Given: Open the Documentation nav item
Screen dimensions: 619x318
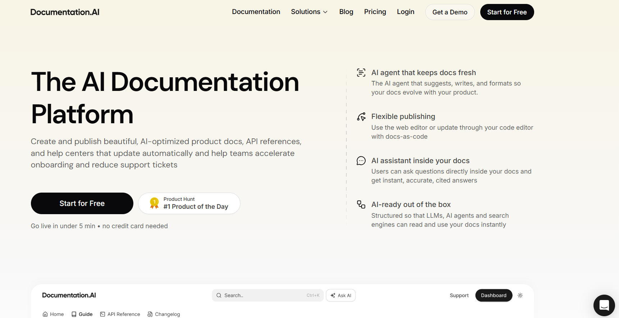Looking at the screenshot, I should (x=256, y=12).
